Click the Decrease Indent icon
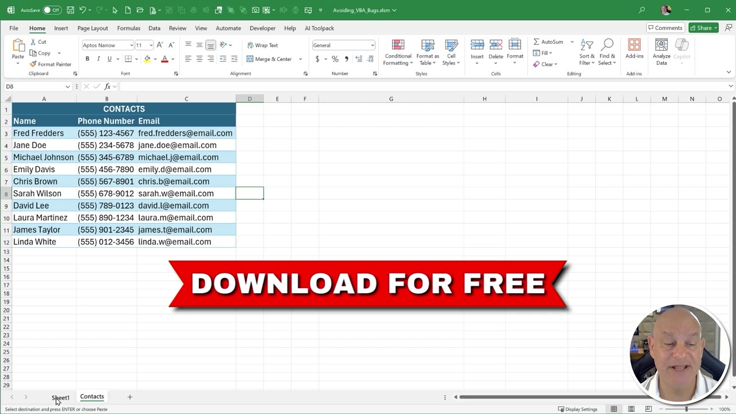 coord(223,59)
